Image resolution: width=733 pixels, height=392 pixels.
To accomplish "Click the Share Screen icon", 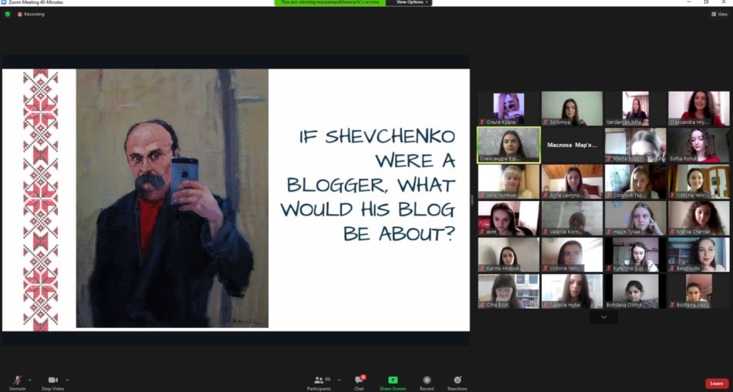I will pos(392,380).
